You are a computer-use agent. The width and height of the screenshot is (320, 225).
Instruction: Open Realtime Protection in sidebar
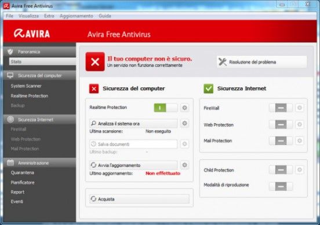30,95
